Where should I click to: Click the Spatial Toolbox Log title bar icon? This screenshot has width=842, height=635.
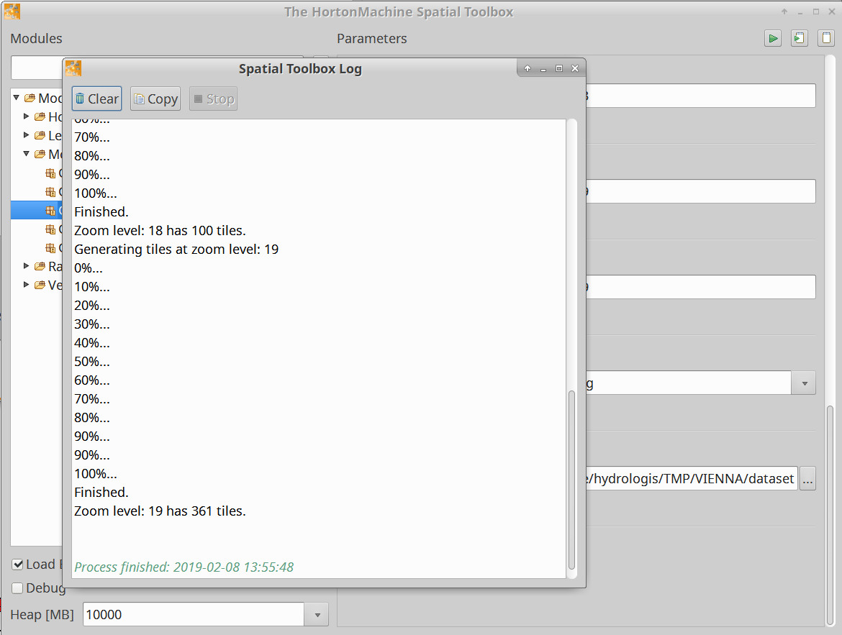click(x=73, y=68)
